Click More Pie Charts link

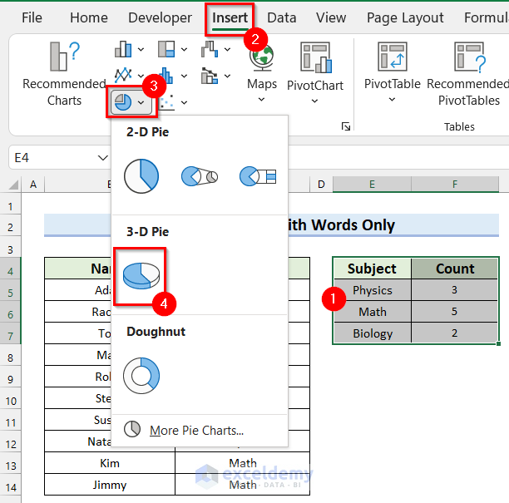click(x=196, y=430)
